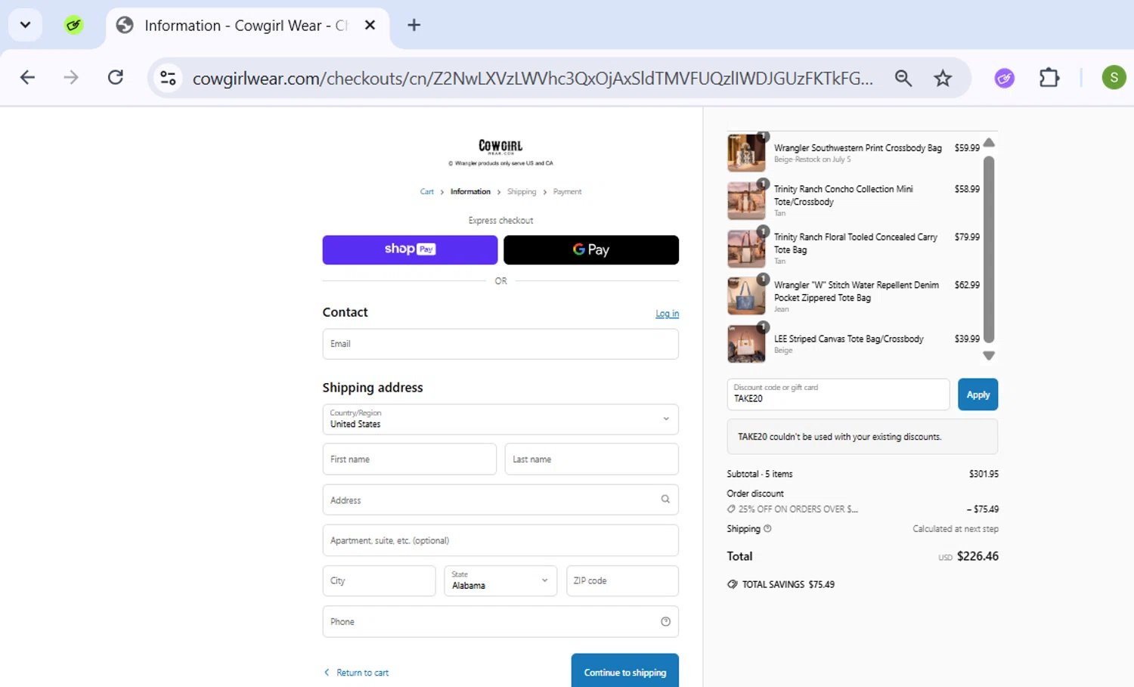Click the $226.46 total amount
This screenshot has height=687, width=1134.
click(978, 556)
